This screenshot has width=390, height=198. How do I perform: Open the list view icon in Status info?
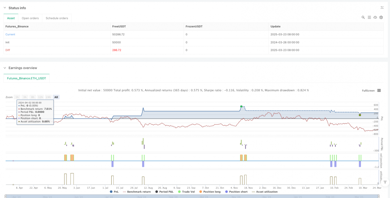pos(369,17)
